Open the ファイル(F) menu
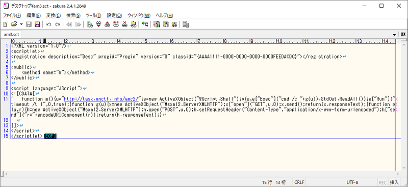Viewport: 408px width, 187px height. coord(11,15)
